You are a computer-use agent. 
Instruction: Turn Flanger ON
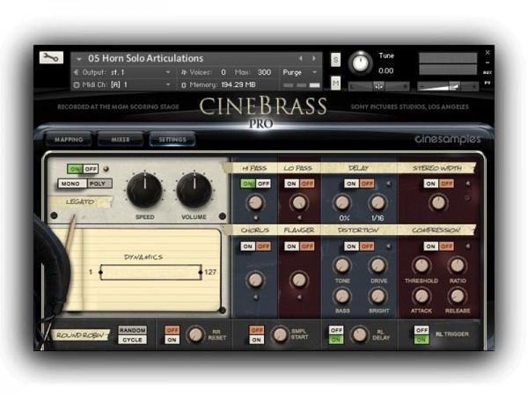(x=291, y=246)
